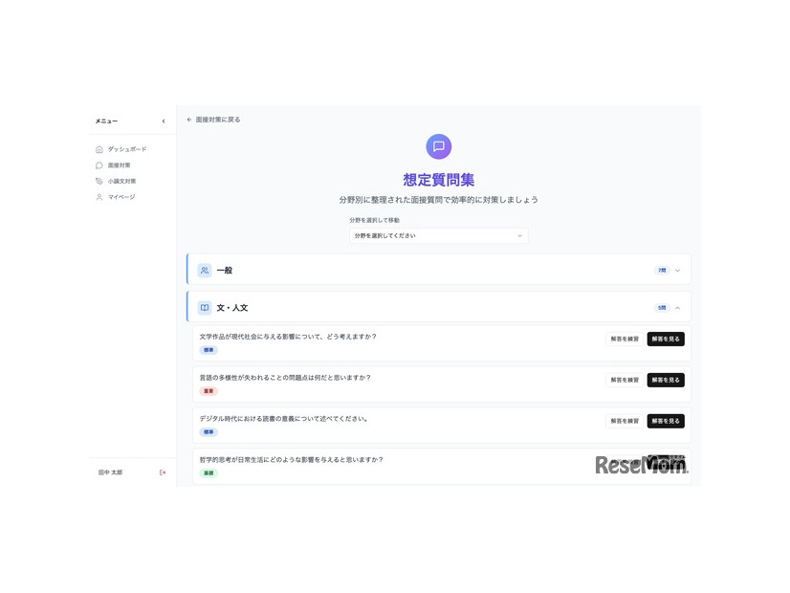Click 解答を練習 for the デジタル時代 question

625,421
